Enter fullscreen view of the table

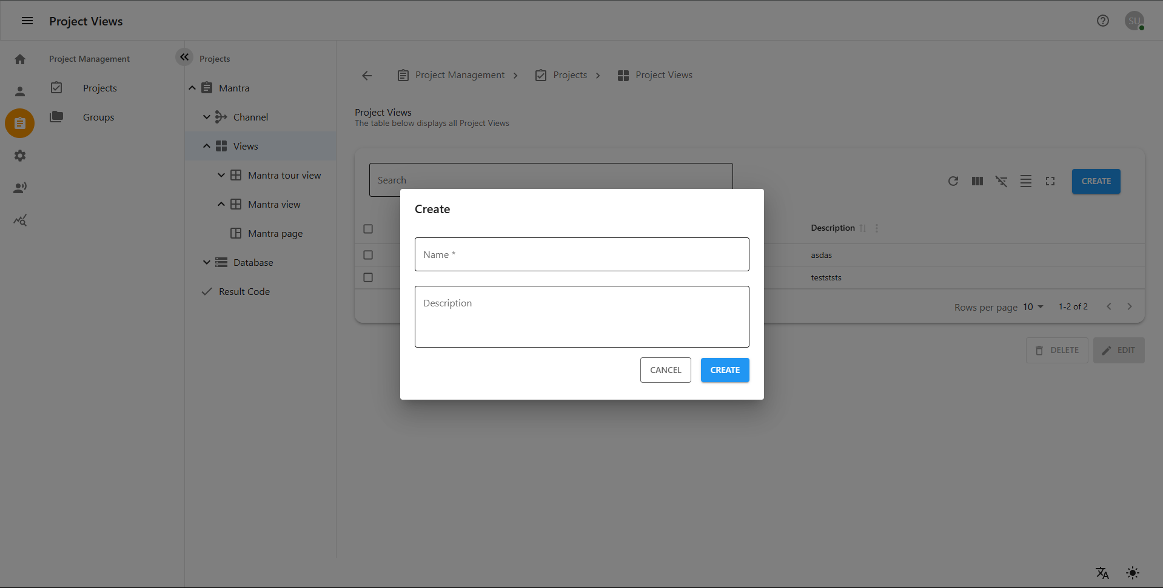tap(1050, 181)
